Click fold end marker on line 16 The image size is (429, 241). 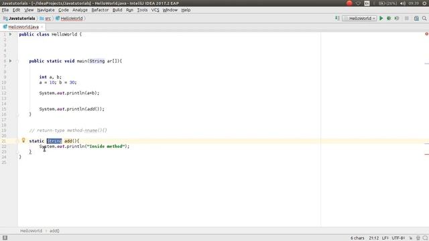pyautogui.click(x=17, y=114)
